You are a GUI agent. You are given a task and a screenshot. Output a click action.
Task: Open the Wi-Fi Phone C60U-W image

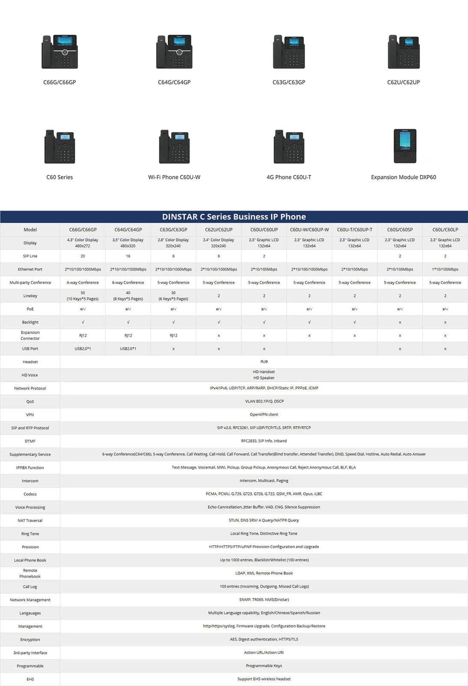[x=174, y=146]
